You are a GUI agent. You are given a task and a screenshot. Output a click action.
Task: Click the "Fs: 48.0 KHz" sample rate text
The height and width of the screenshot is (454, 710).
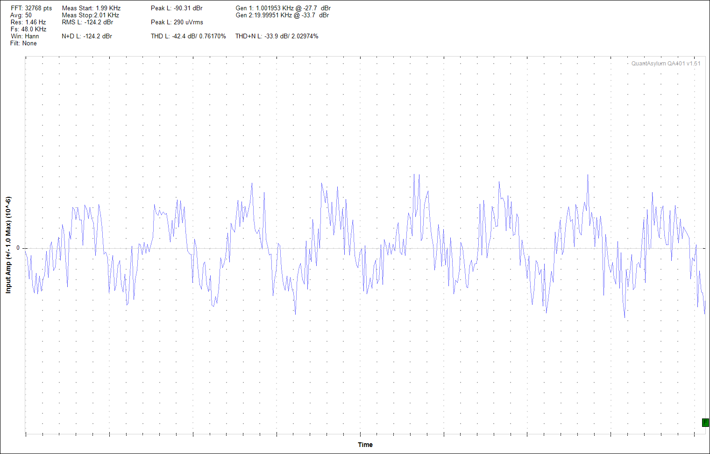(x=28, y=29)
